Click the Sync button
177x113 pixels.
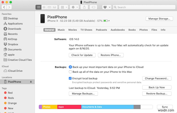(x=165, y=107)
